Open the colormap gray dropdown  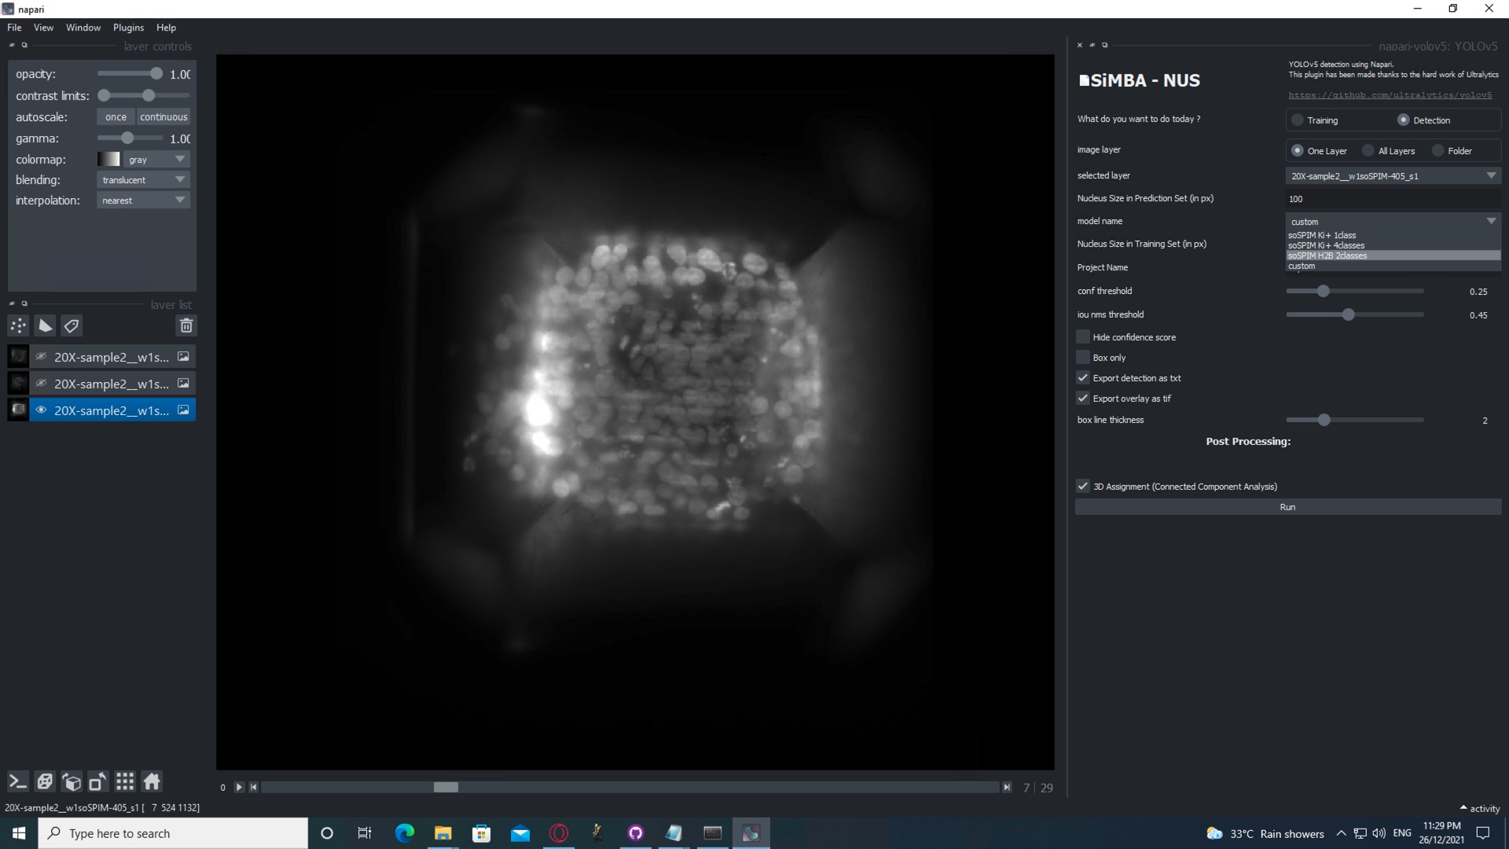point(156,160)
